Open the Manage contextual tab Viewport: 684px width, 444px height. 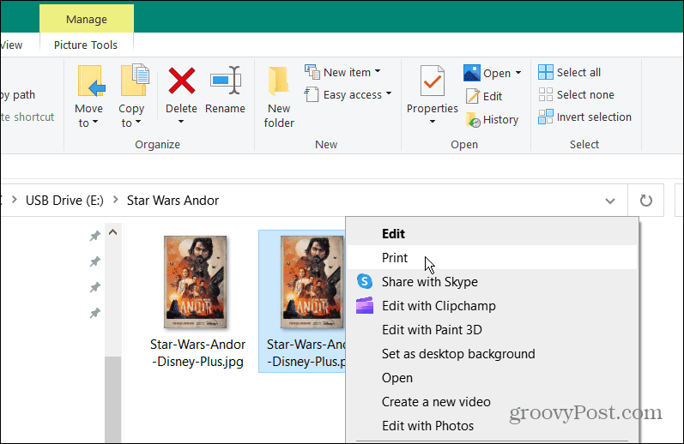(87, 19)
